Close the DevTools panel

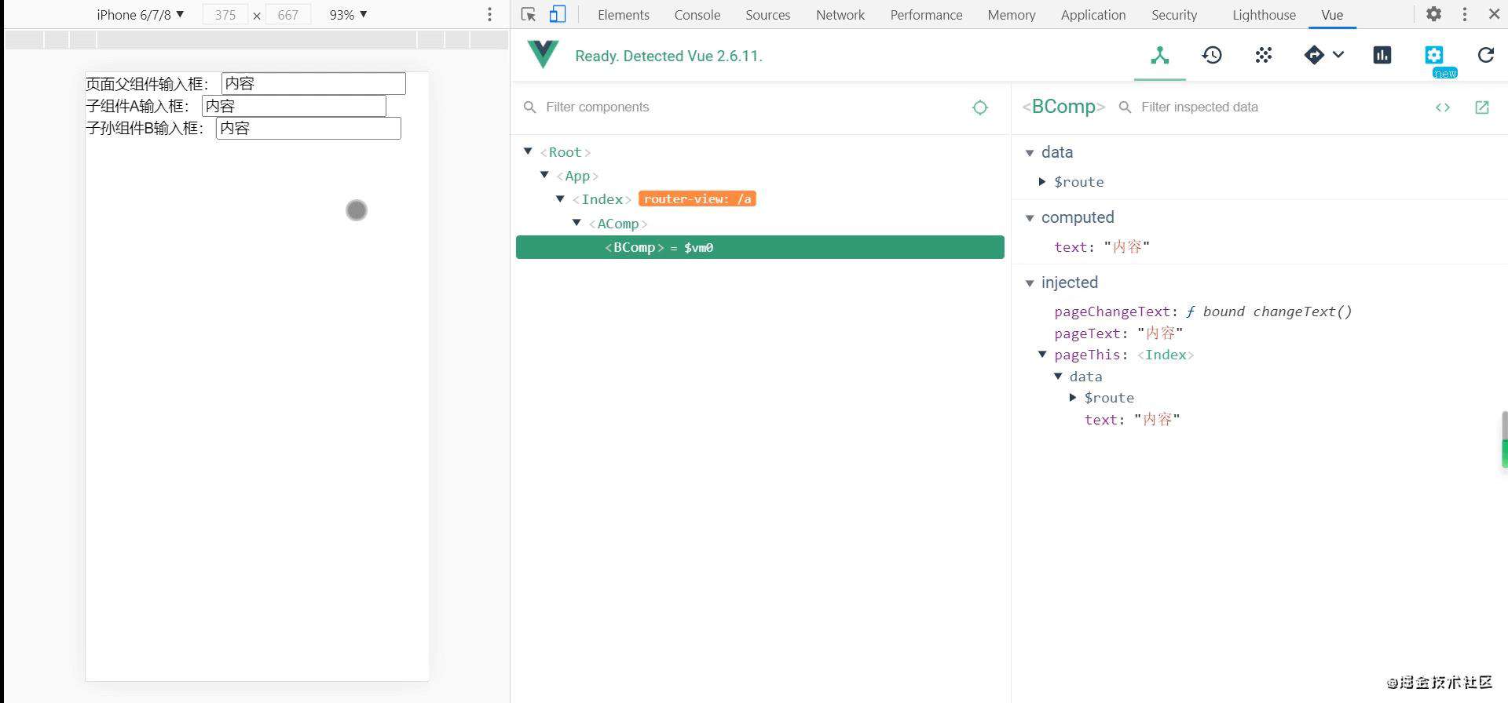(x=1495, y=14)
